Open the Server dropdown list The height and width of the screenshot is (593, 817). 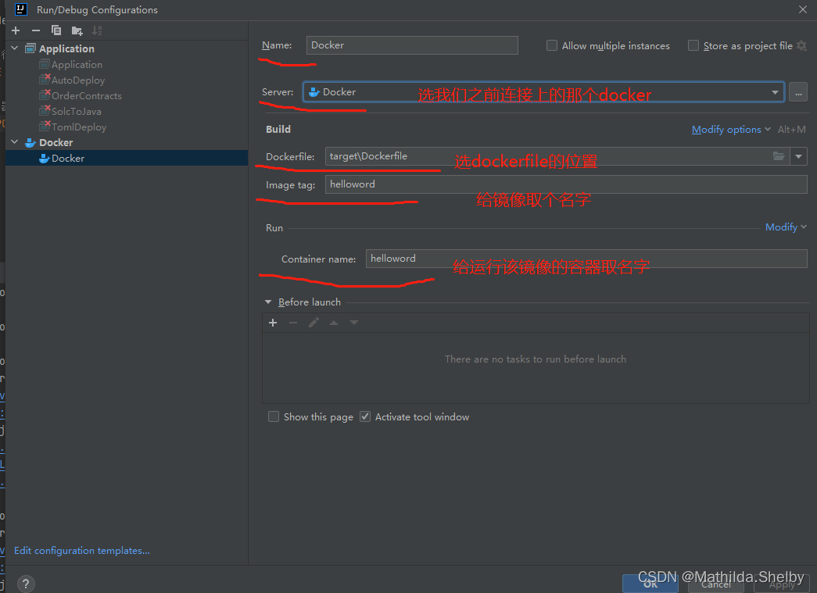click(775, 93)
